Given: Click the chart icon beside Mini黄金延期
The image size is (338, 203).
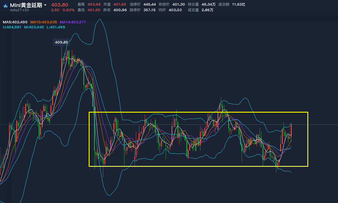Looking at the screenshot, I should pos(5,5).
